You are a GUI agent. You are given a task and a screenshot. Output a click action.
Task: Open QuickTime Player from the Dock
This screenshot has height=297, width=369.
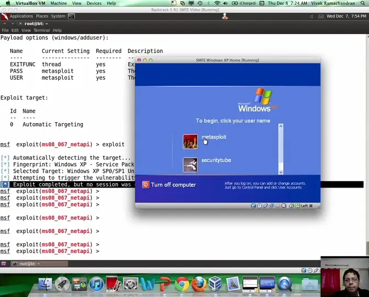(284, 284)
